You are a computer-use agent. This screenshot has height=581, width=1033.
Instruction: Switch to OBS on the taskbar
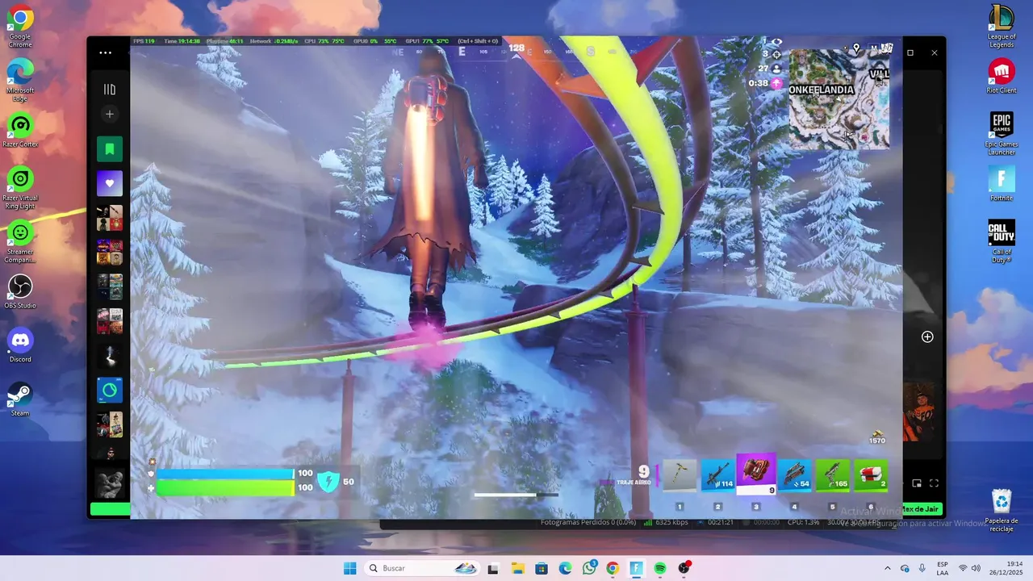tap(684, 568)
